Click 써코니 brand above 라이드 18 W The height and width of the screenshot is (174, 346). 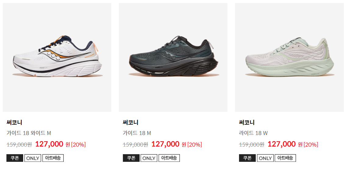[x=247, y=123]
